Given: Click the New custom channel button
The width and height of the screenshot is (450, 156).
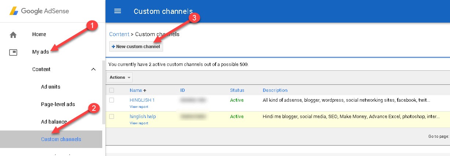Looking at the screenshot, I should point(136,47).
